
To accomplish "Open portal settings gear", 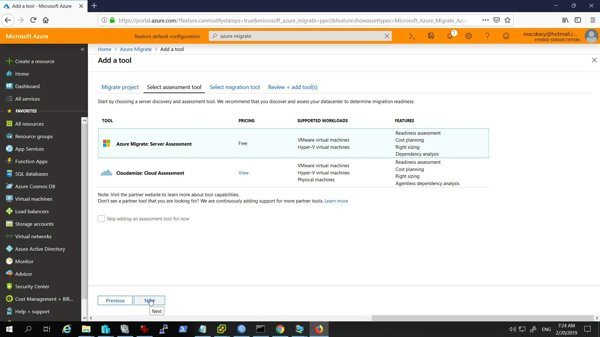I will 469,36.
